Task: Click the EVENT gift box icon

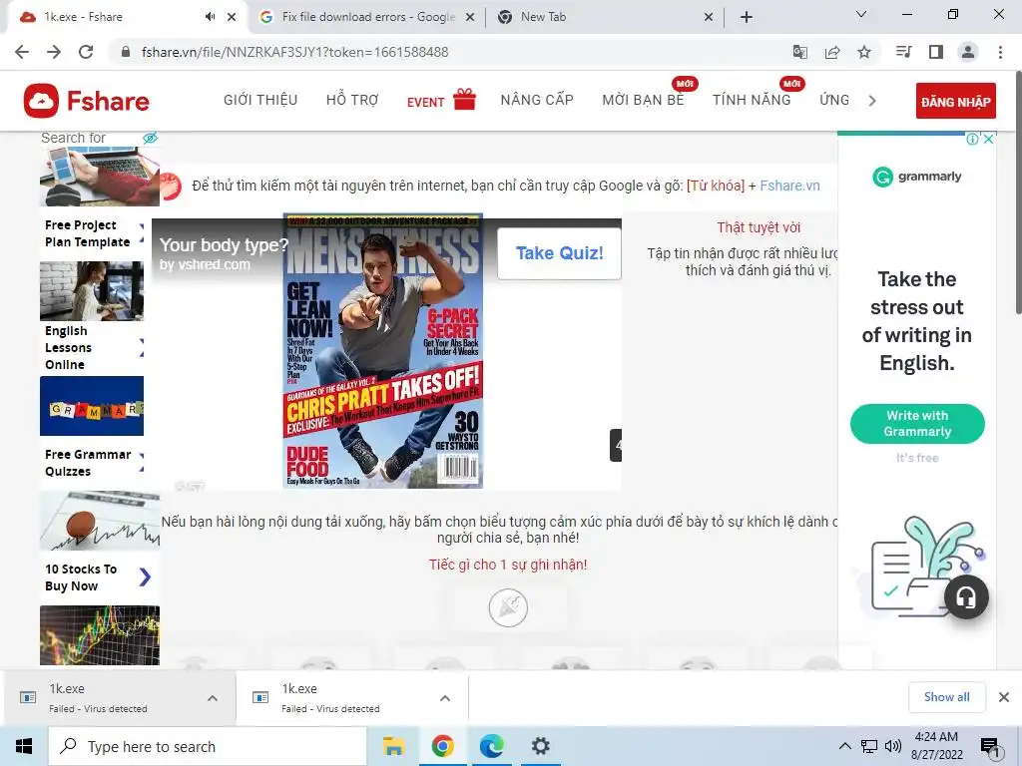Action: tap(465, 100)
